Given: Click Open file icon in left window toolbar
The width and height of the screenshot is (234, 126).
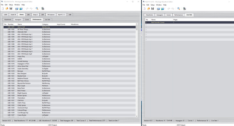Looking at the screenshot, I should (7, 9).
